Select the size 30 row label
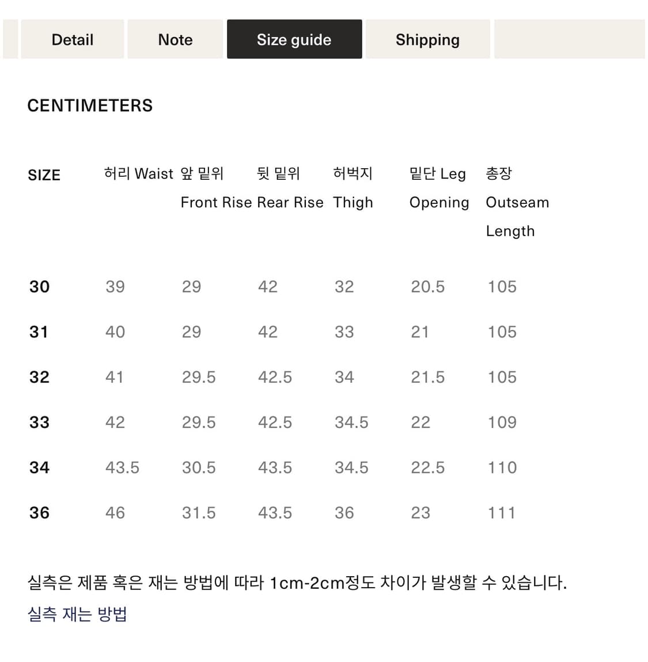The width and height of the screenshot is (648, 662). (x=39, y=286)
